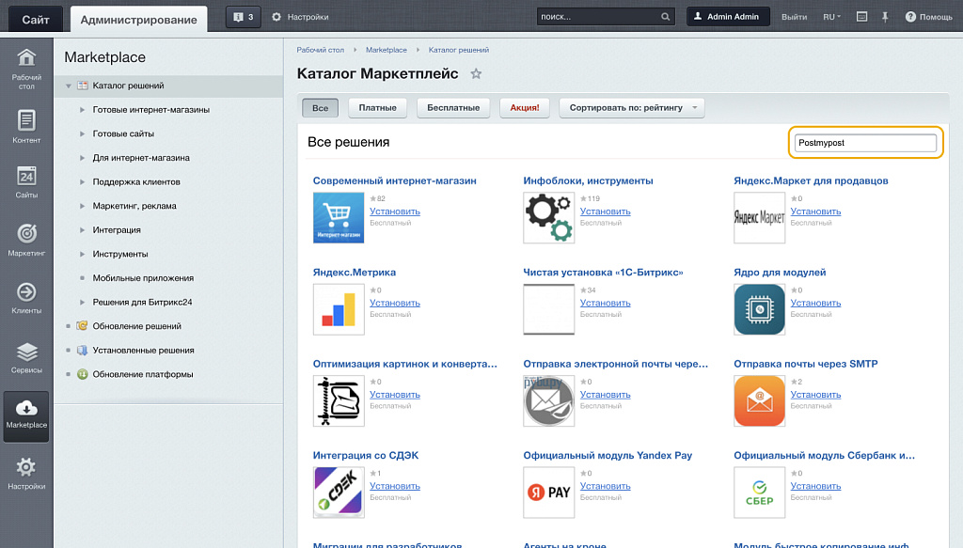Go to the Сайты sidebar icon
This screenshot has width=963, height=548.
[26, 182]
